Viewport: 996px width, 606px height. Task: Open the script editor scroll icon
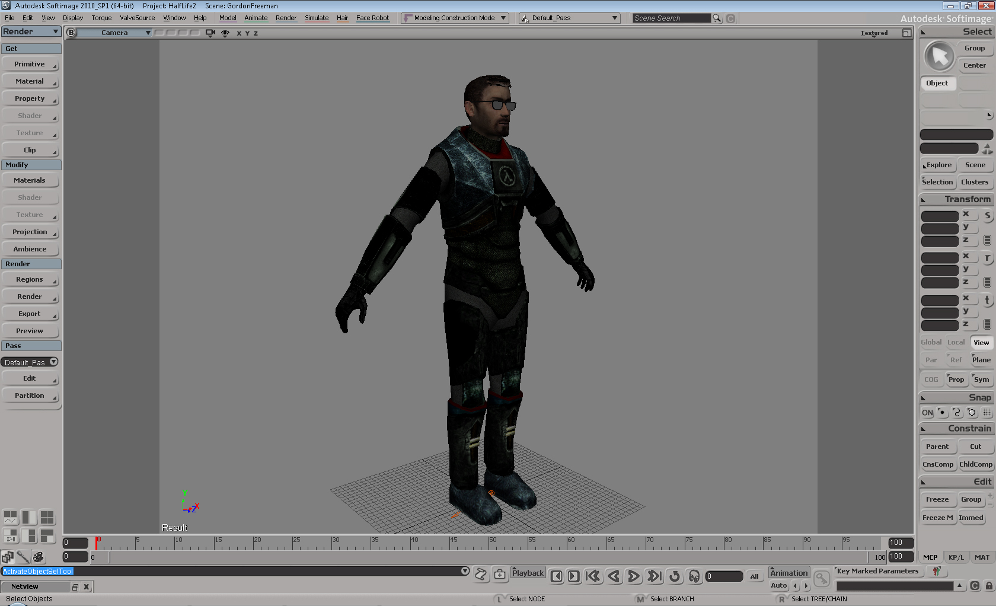(x=481, y=573)
